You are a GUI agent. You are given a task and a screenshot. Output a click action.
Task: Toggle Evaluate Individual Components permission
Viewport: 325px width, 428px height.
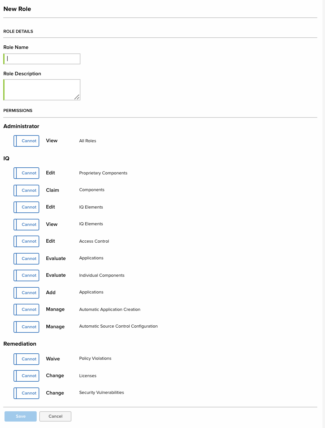pyautogui.click(x=26, y=275)
